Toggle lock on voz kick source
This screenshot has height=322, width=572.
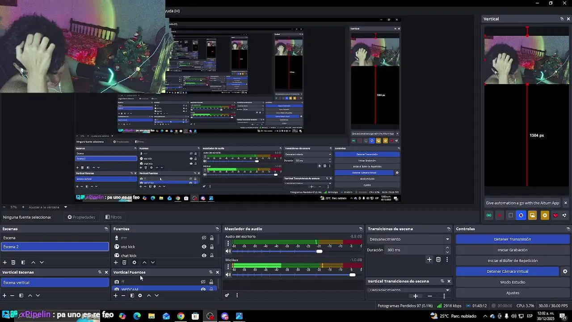212,247
